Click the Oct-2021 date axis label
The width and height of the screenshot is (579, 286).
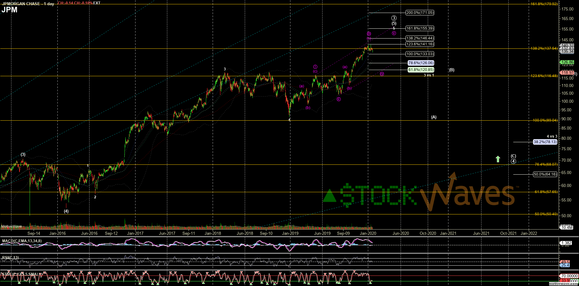pyautogui.click(x=508, y=233)
